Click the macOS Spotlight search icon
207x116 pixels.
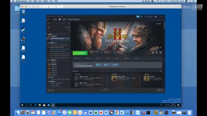[x=190, y=1]
